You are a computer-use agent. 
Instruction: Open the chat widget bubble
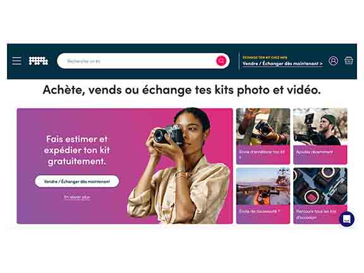[346, 219]
